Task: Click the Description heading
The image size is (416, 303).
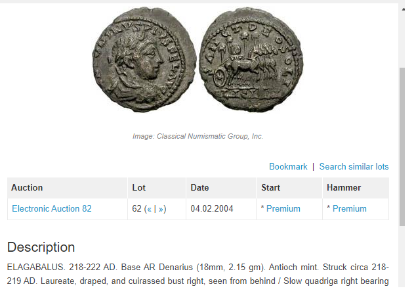Action: click(41, 247)
